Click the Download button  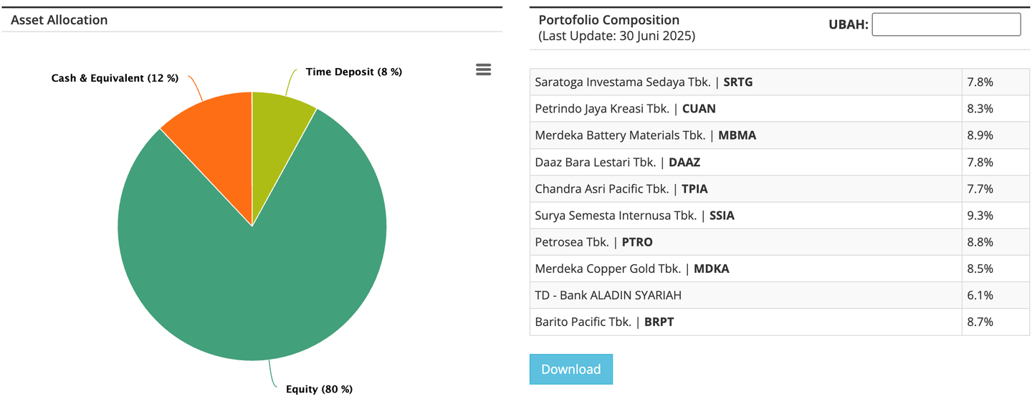click(x=570, y=369)
